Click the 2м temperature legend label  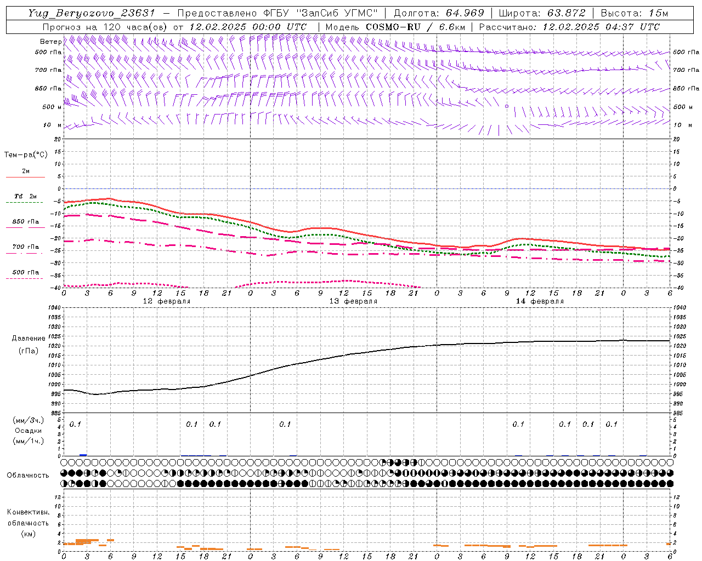point(26,171)
